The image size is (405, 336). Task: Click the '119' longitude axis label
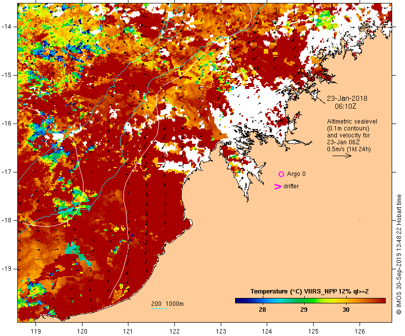[x=36, y=331]
